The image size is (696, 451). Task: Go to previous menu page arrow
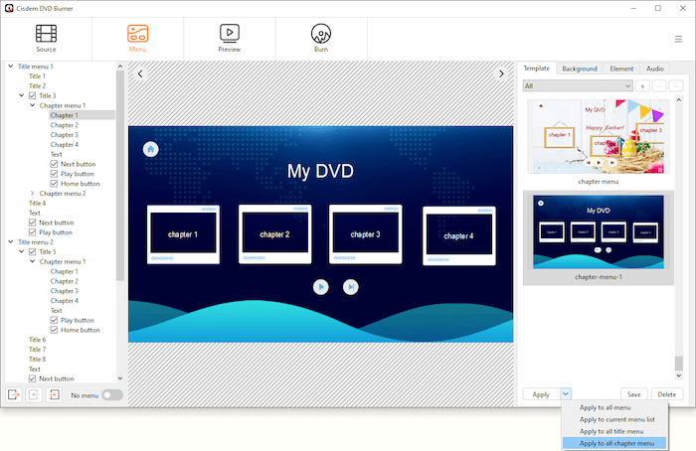pos(140,74)
